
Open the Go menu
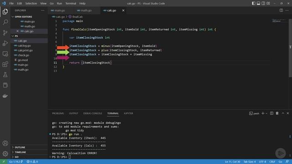click(x=52, y=3)
